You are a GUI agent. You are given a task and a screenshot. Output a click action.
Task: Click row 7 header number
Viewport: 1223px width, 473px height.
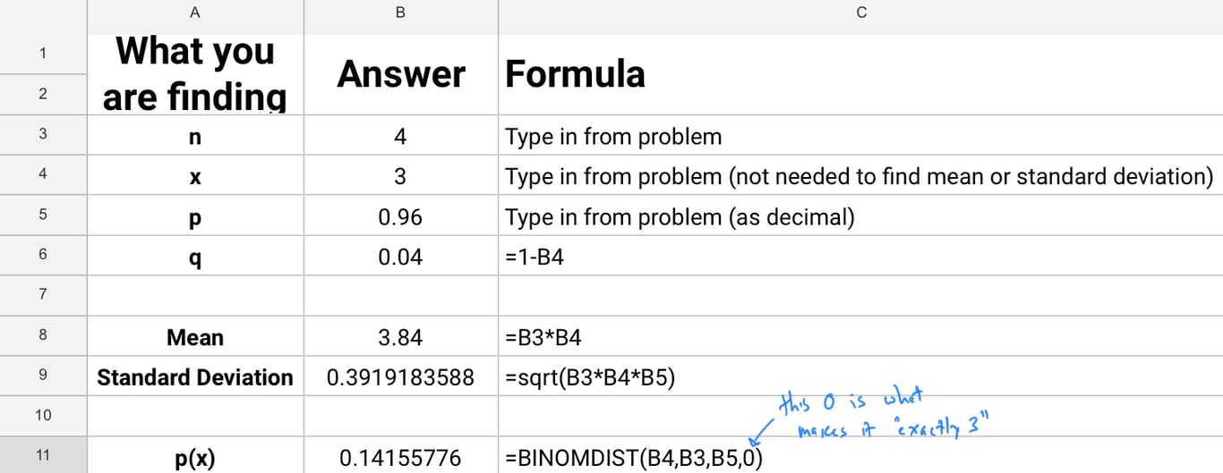coord(43,294)
